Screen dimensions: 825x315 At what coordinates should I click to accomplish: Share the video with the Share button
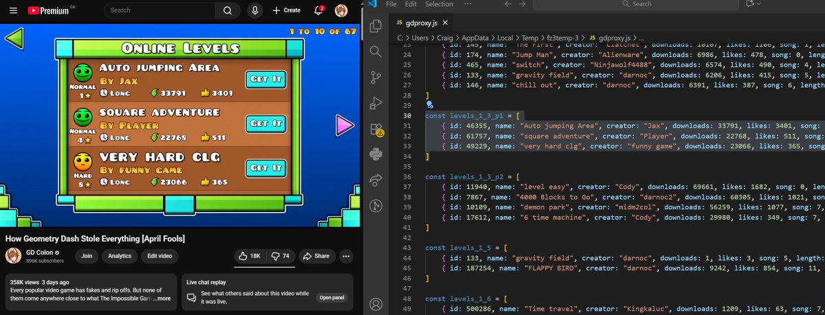317,256
